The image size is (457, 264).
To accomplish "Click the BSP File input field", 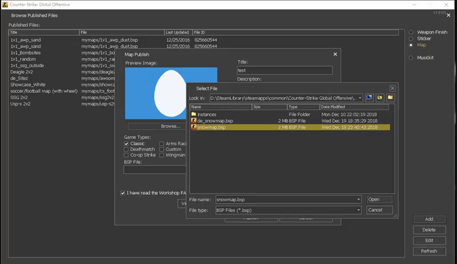I will 155,170.
